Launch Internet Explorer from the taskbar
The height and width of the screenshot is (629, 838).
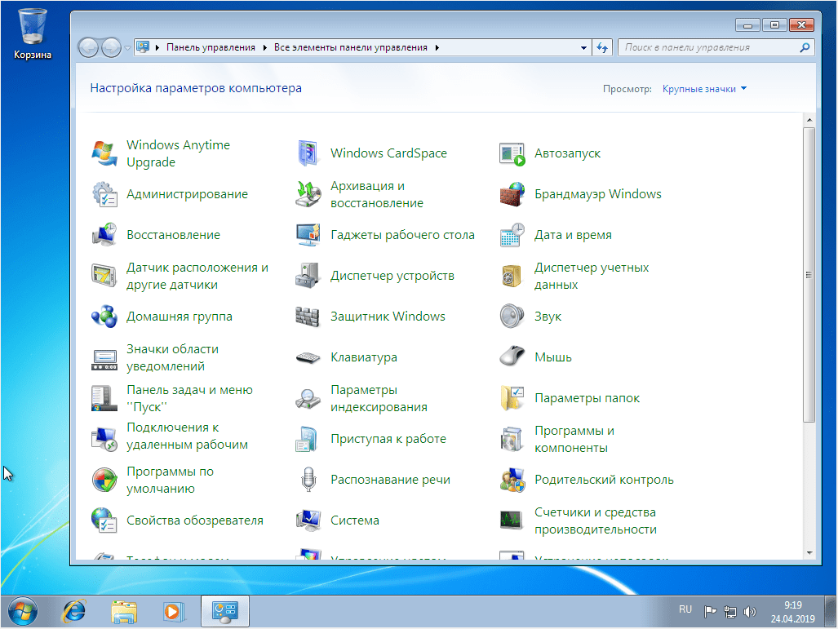pos(73,611)
